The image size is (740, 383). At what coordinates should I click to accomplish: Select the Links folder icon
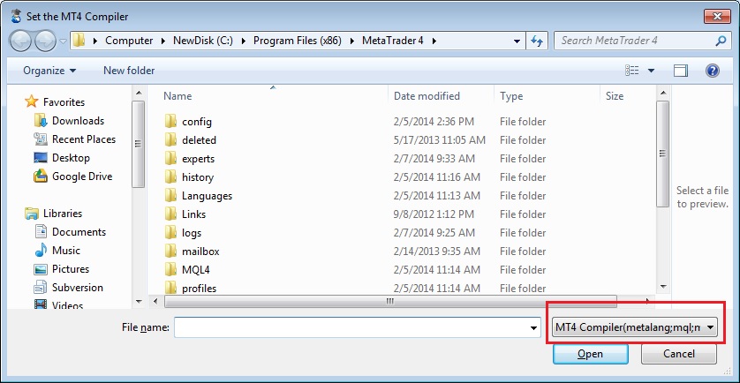(170, 214)
